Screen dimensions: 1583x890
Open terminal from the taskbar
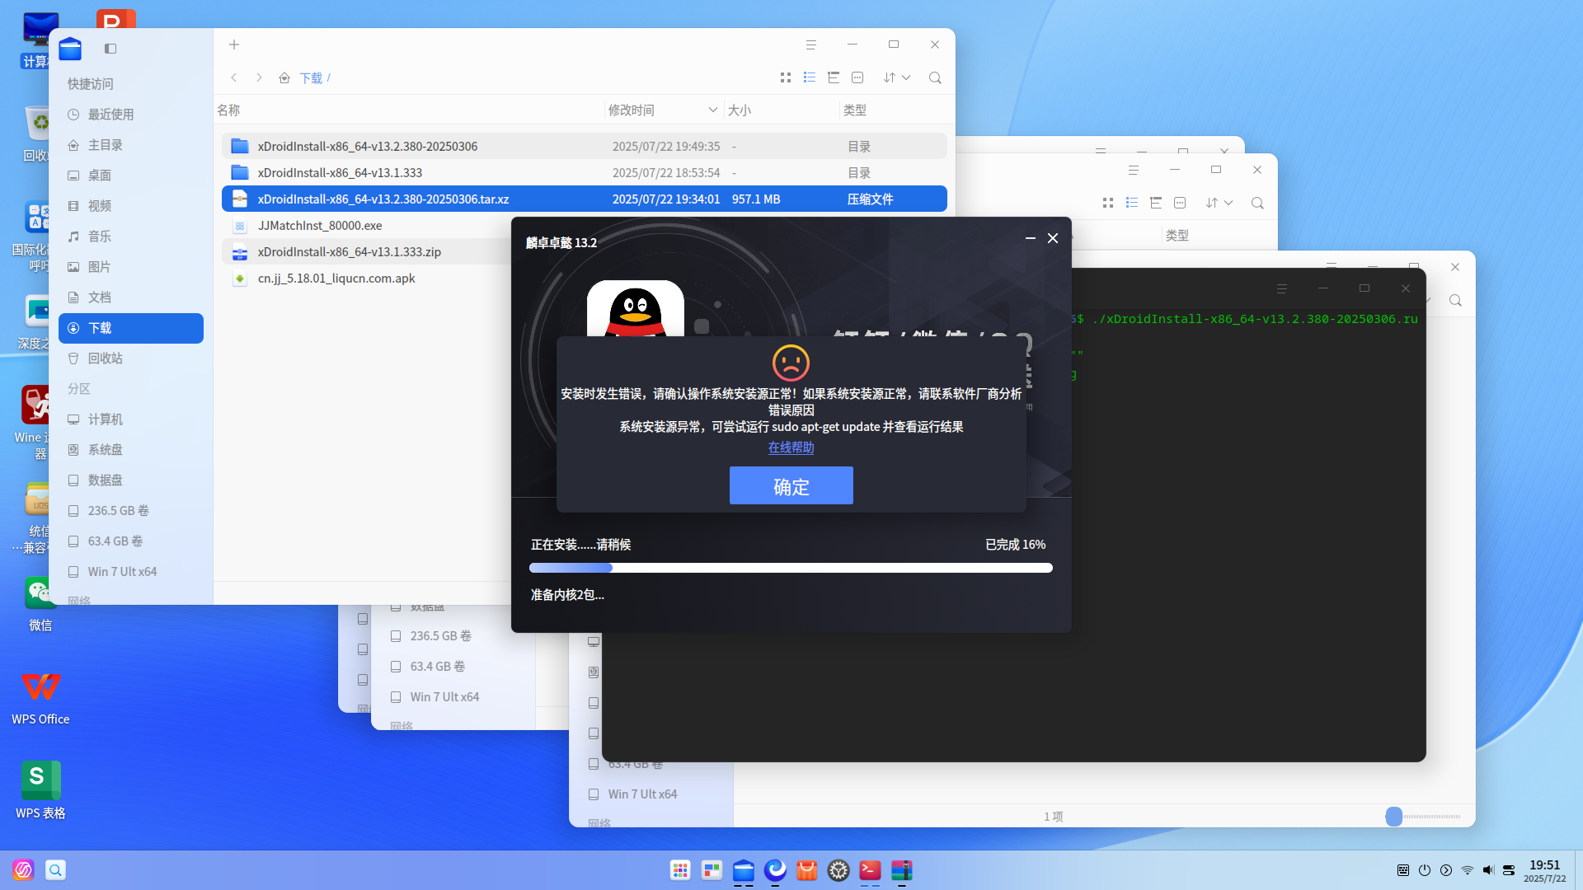click(870, 870)
